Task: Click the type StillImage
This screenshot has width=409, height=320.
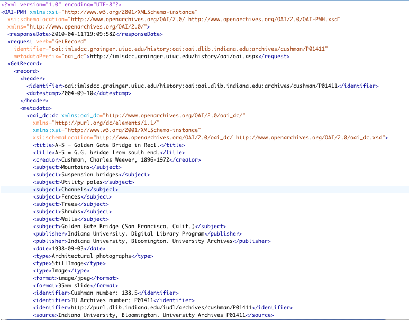Action: 69,263
